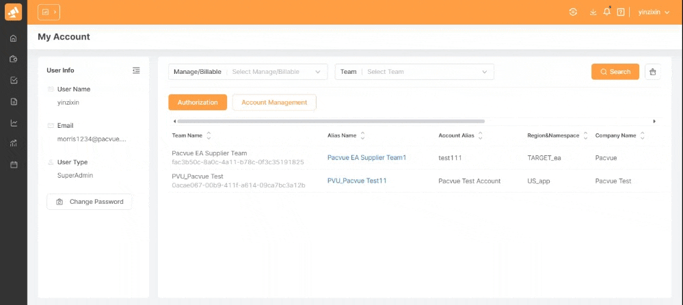Image resolution: width=683 pixels, height=305 pixels.
Task: Click the clear filters icon beside Search
Action: click(653, 72)
